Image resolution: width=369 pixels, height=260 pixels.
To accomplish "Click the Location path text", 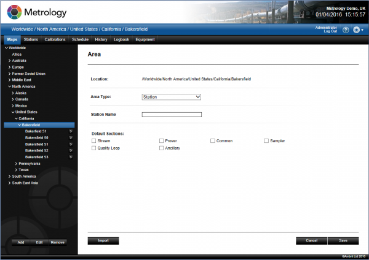I will pos(196,79).
